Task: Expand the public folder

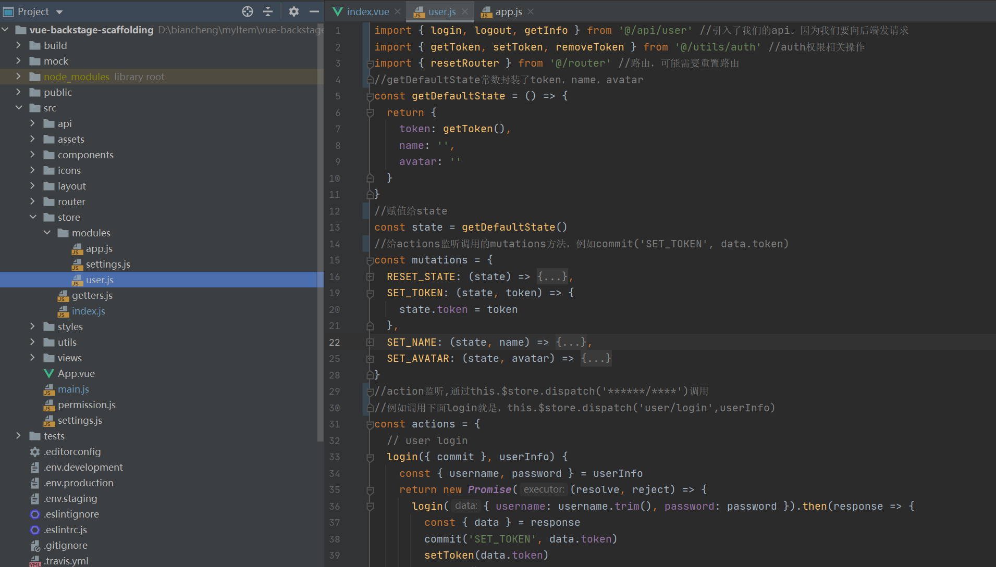Action: (18, 92)
